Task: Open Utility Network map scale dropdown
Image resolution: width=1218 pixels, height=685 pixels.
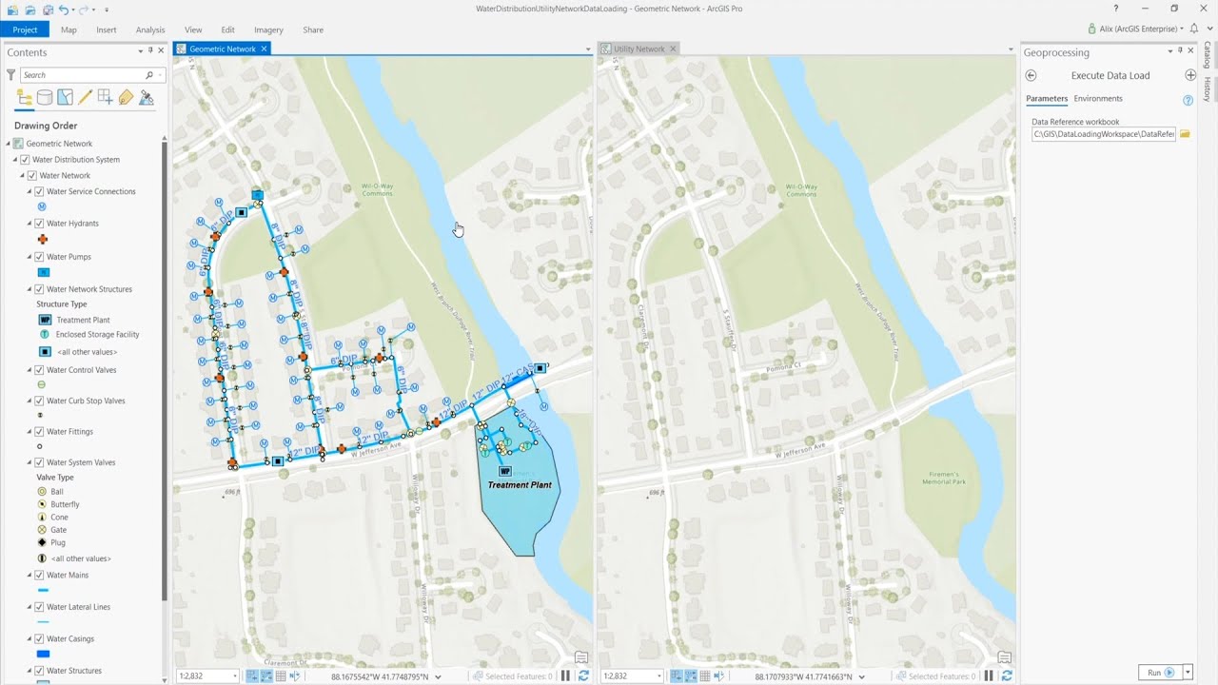Action: (x=658, y=675)
